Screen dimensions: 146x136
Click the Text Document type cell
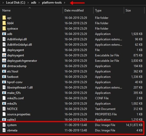point(105,109)
